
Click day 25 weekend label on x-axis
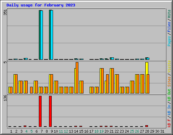(x=132, y=131)
